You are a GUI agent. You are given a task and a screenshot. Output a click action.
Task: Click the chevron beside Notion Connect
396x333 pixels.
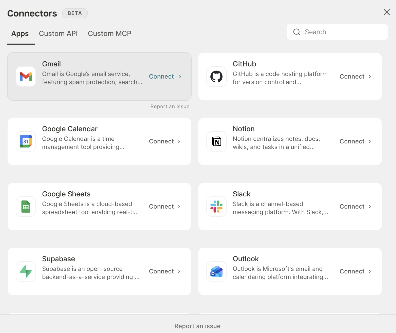[370, 141]
